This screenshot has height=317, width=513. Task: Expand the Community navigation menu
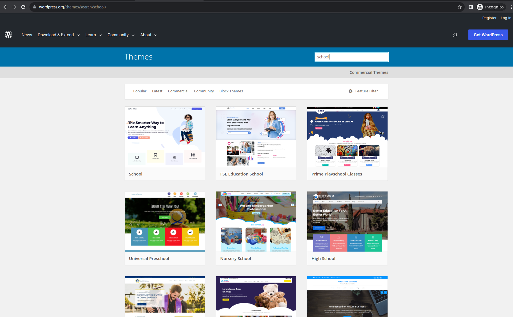coord(121,35)
